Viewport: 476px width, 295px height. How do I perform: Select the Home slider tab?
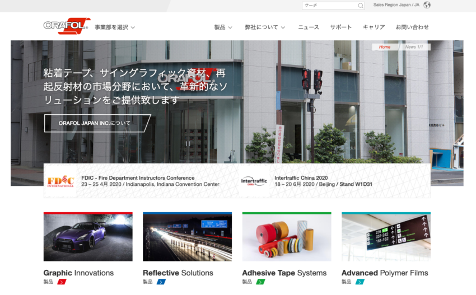[x=385, y=47]
